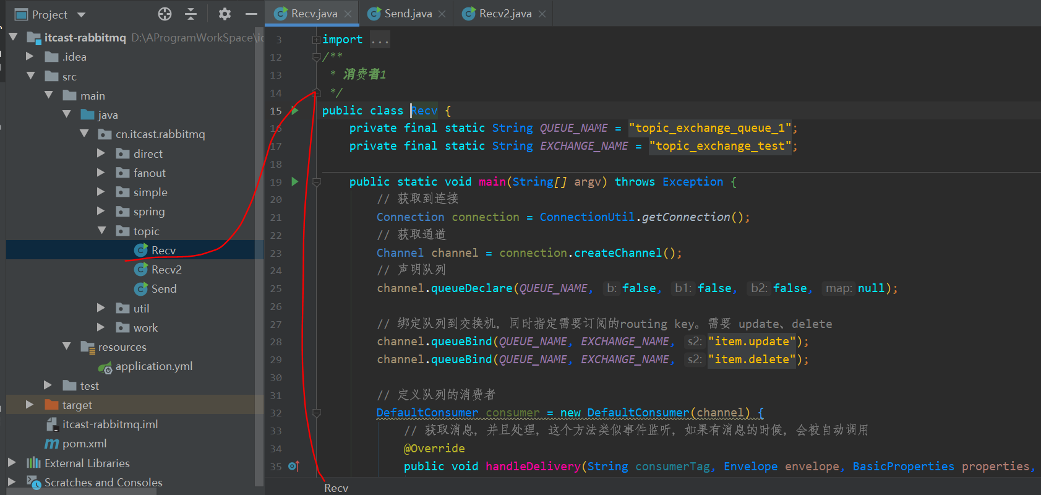1041x495 pixels.
Task: Click the Maven pom.xml icon
Action: coord(52,444)
